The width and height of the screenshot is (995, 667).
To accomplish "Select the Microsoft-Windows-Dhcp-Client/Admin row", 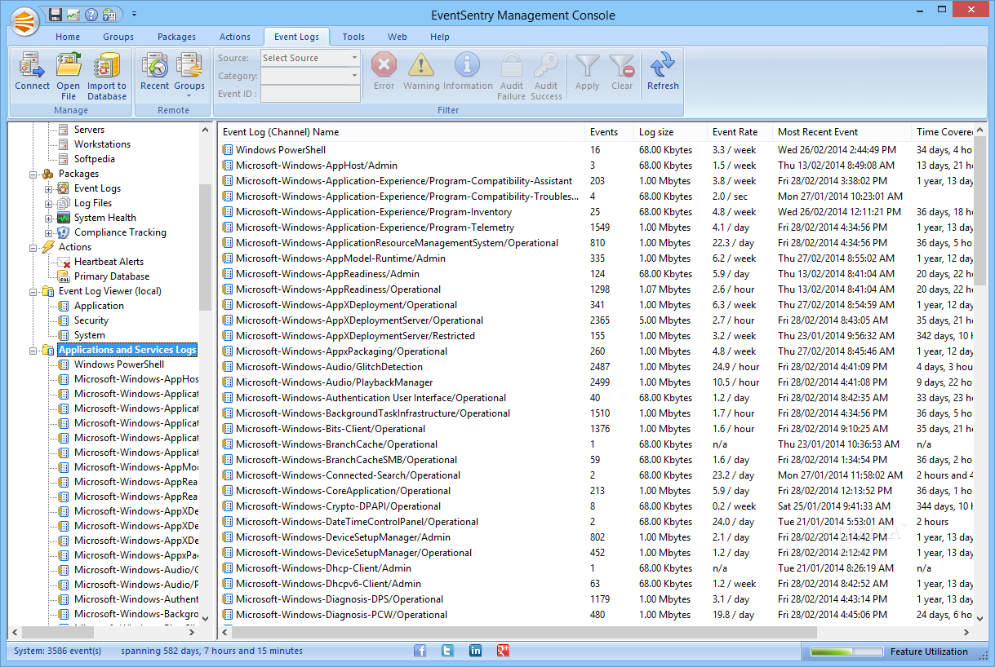I will click(x=595, y=568).
